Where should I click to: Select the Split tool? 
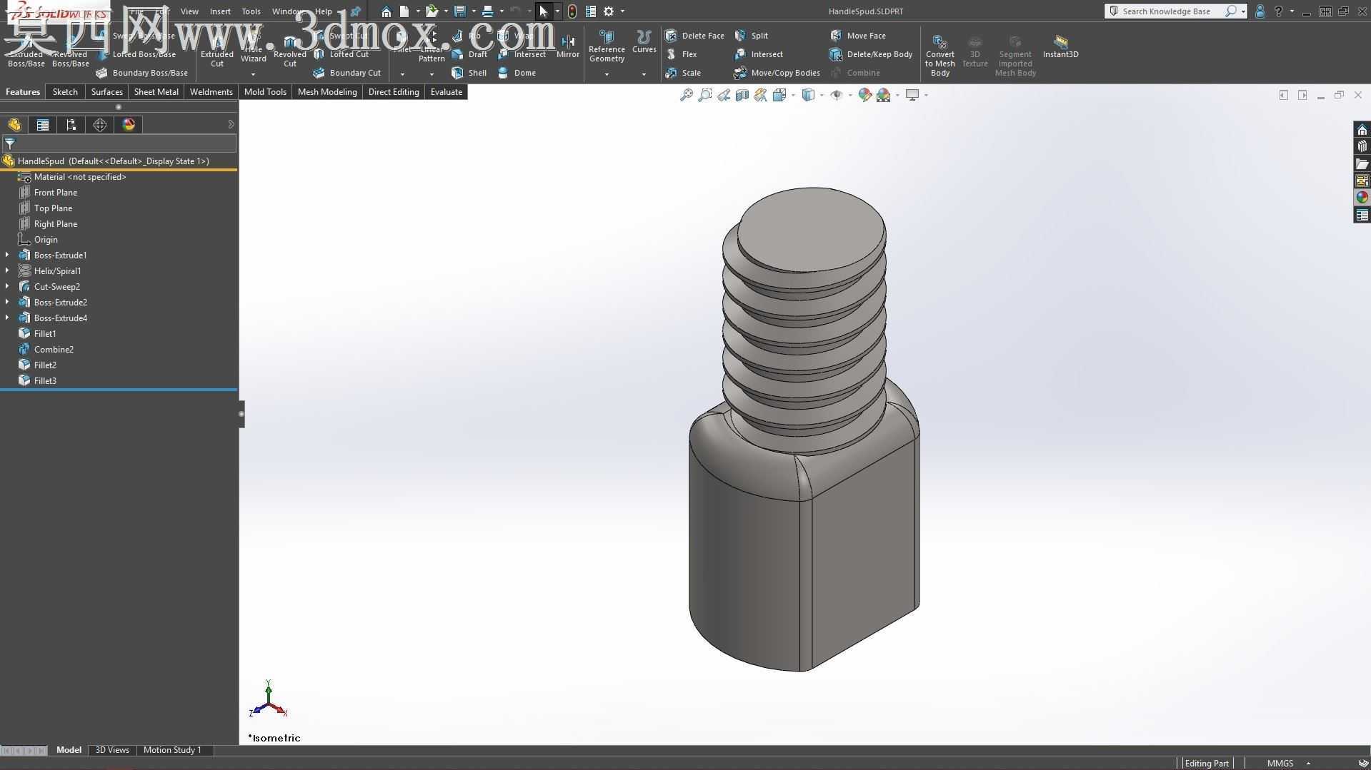pos(751,36)
